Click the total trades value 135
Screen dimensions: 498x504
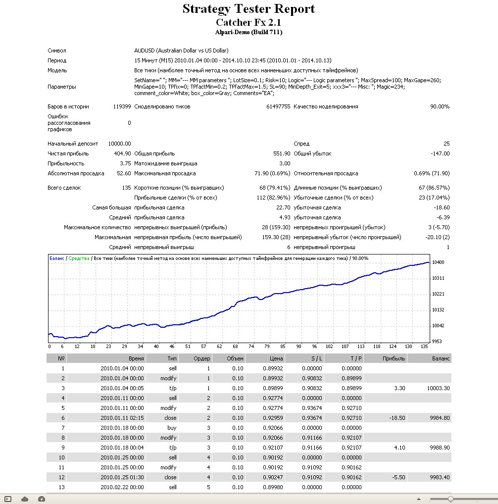[x=126, y=188]
